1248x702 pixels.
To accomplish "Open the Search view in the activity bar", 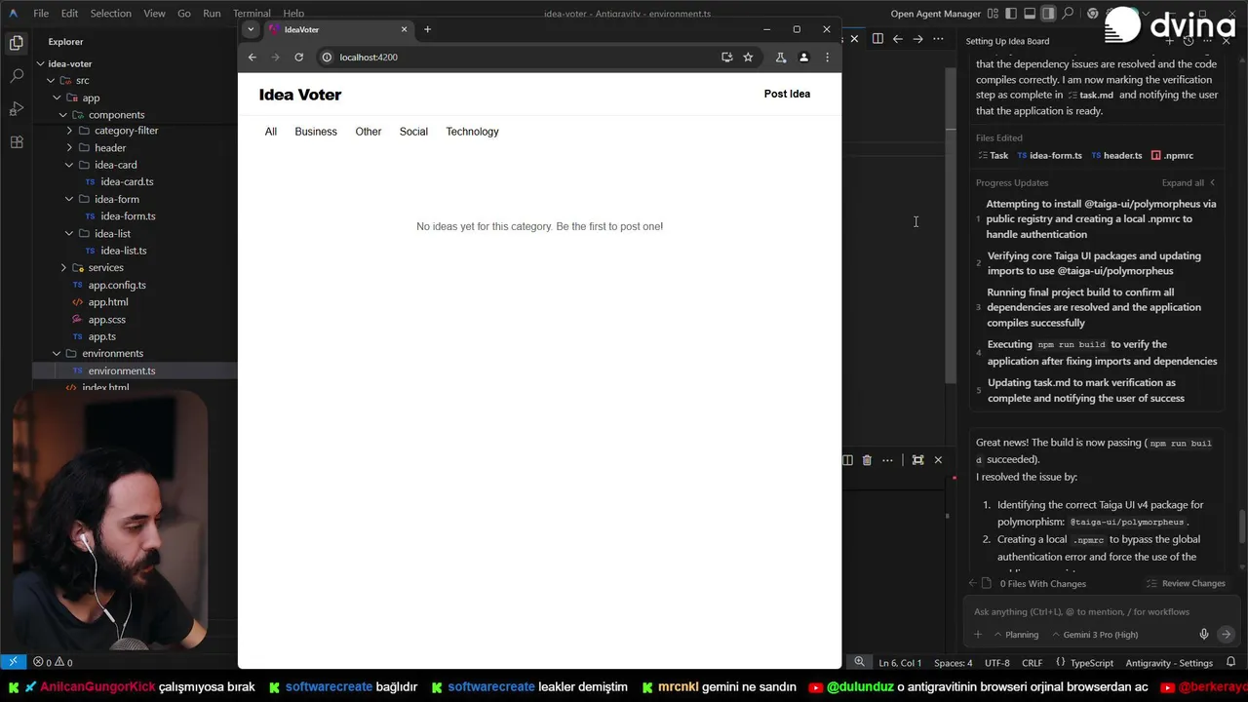I will 17,76.
